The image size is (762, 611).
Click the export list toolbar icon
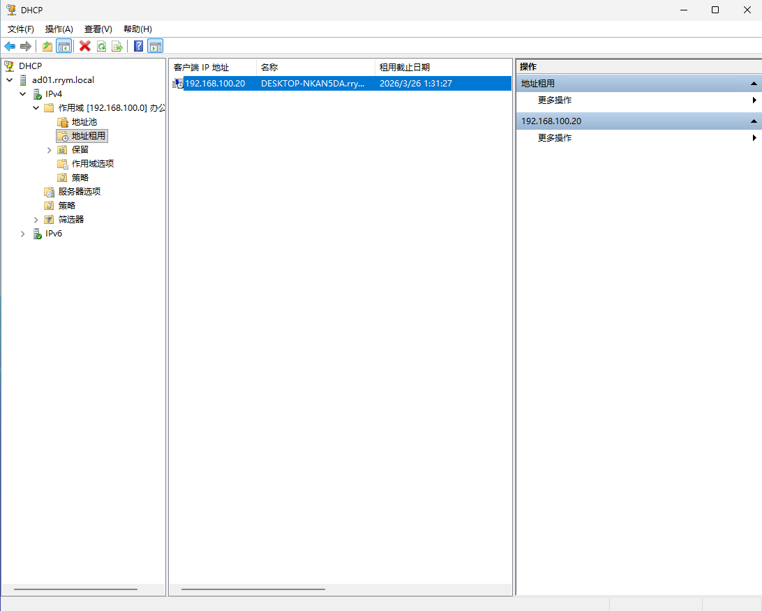point(117,46)
